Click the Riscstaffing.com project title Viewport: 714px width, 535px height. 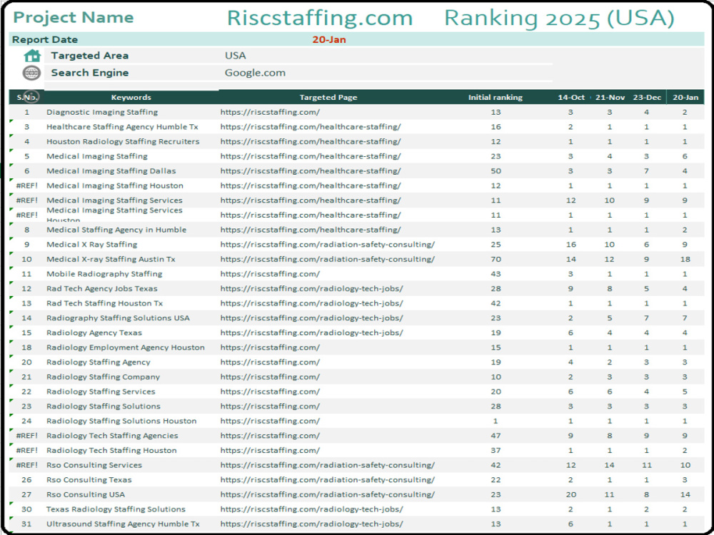[320, 18]
